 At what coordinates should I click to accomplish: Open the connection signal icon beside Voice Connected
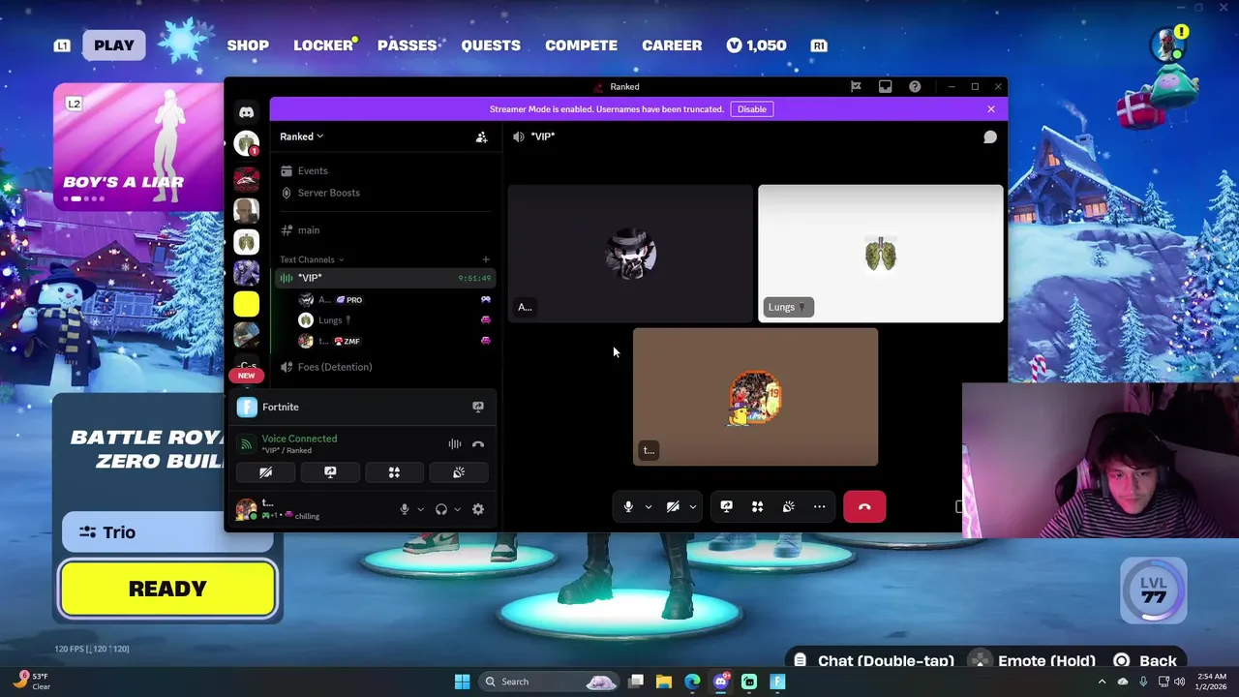tap(246, 444)
